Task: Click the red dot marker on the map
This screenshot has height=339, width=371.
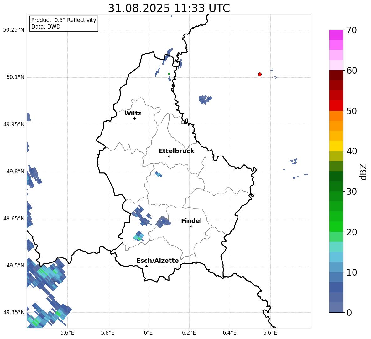Action: pos(260,74)
